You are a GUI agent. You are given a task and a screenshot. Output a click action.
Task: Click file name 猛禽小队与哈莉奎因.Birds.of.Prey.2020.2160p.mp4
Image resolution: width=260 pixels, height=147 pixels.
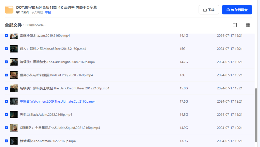pos(56,75)
